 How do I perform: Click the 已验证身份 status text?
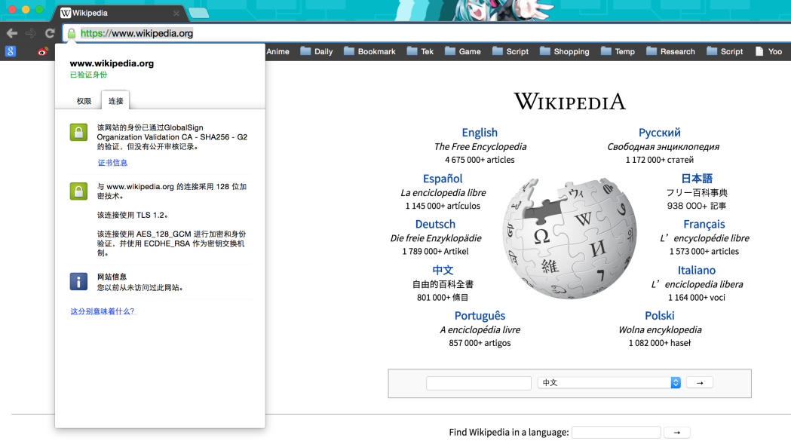pyautogui.click(x=88, y=75)
